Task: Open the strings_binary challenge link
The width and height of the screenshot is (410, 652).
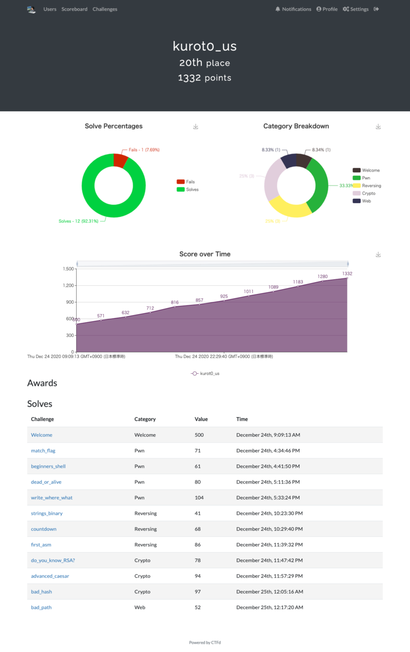Action: click(47, 513)
